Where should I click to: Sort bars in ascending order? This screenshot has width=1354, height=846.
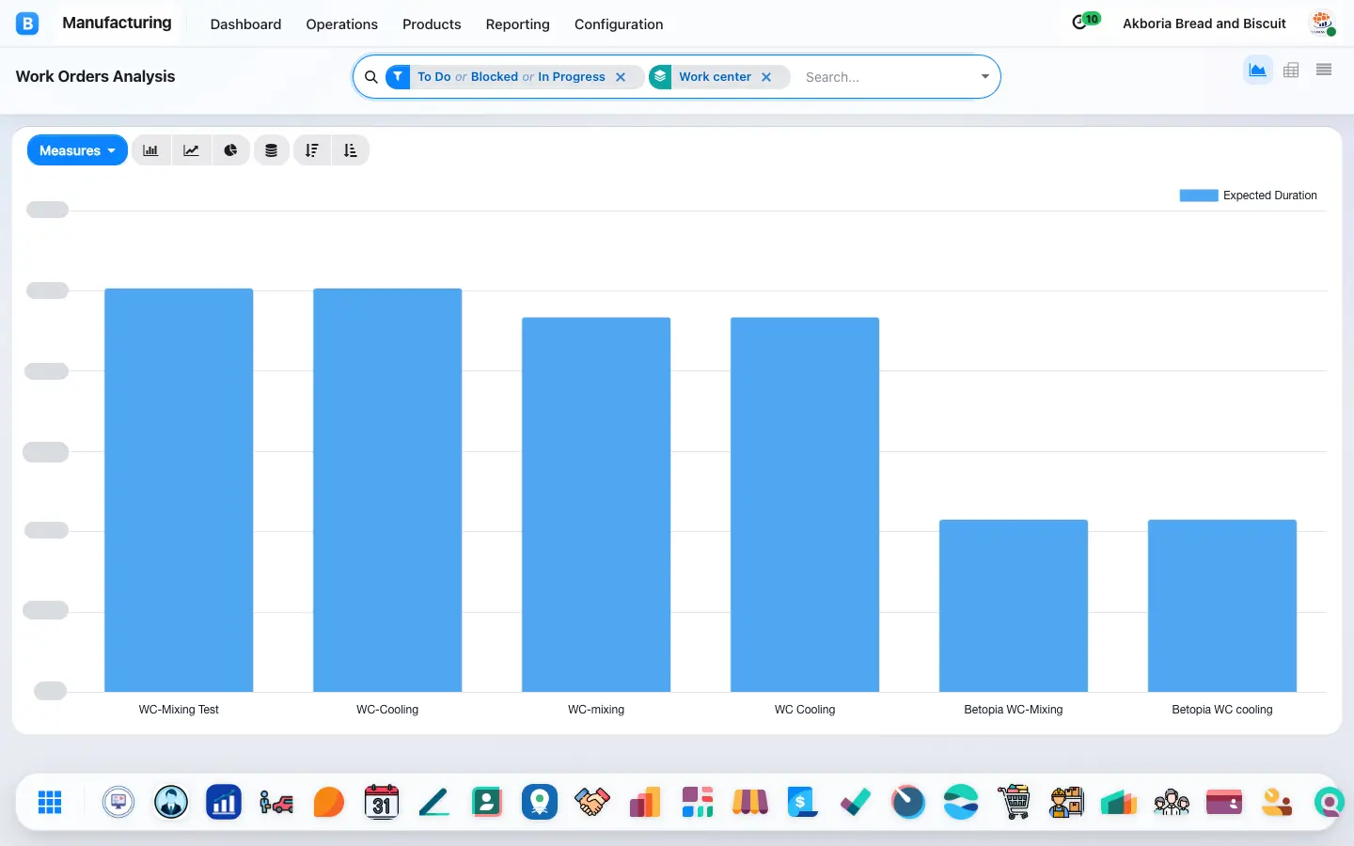[x=350, y=150]
